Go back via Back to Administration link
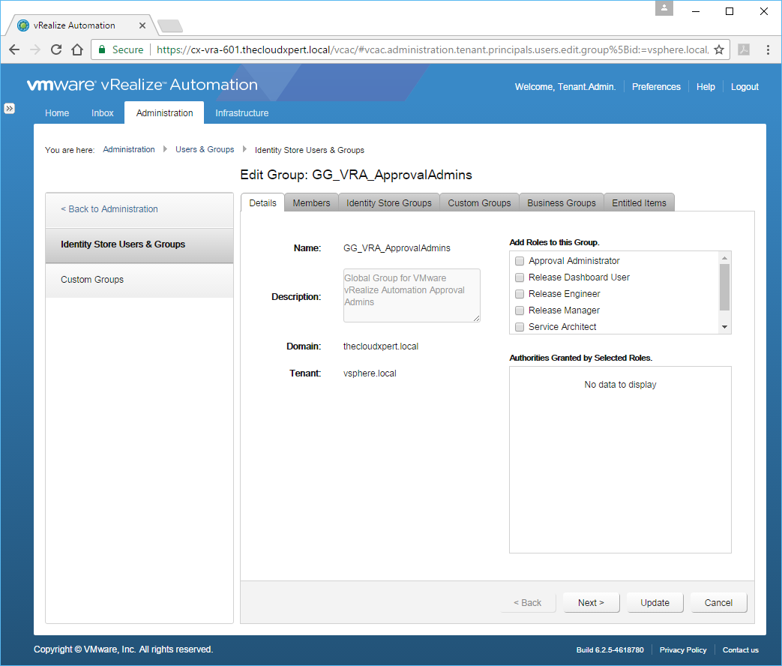This screenshot has height=666, width=782. pos(109,209)
